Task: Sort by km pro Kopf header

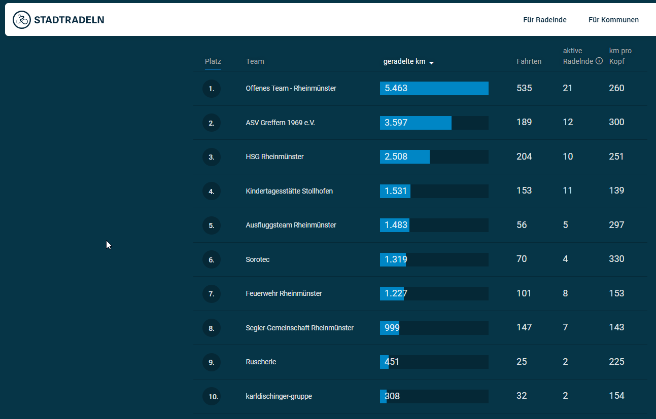Action: coord(620,56)
